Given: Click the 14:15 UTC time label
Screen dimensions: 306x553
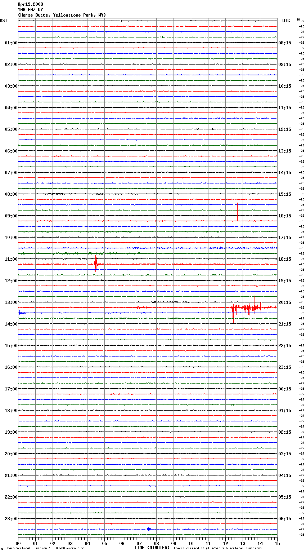Looking at the screenshot, I should coord(285,173).
